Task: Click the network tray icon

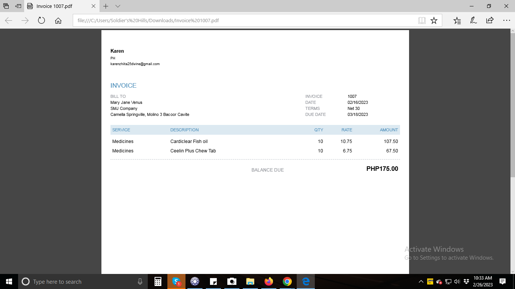Action: (448, 281)
